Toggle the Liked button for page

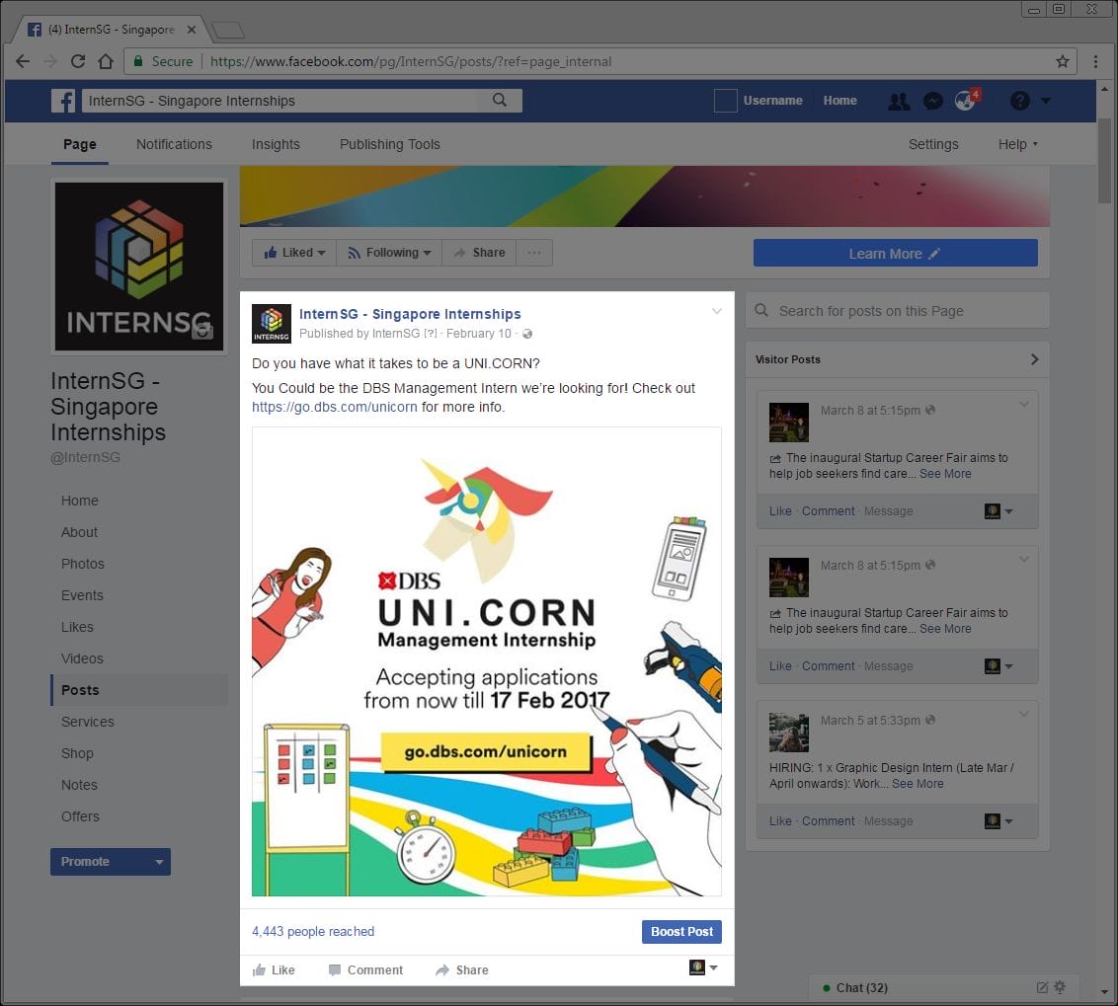click(x=294, y=253)
